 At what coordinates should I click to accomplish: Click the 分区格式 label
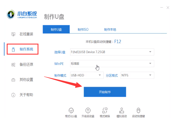point(112,76)
